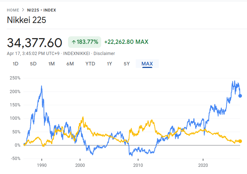Select the 1D time range tab
Image resolution: width=247 pixels, height=174 pixels.
coord(15,64)
